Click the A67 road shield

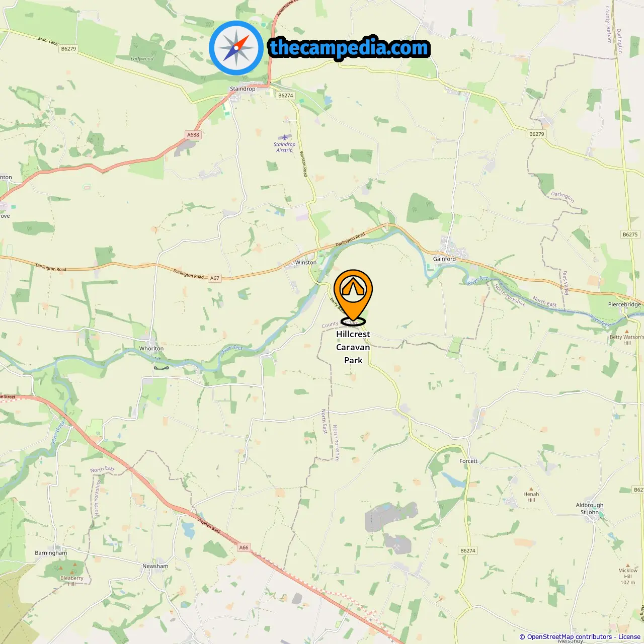click(x=215, y=278)
